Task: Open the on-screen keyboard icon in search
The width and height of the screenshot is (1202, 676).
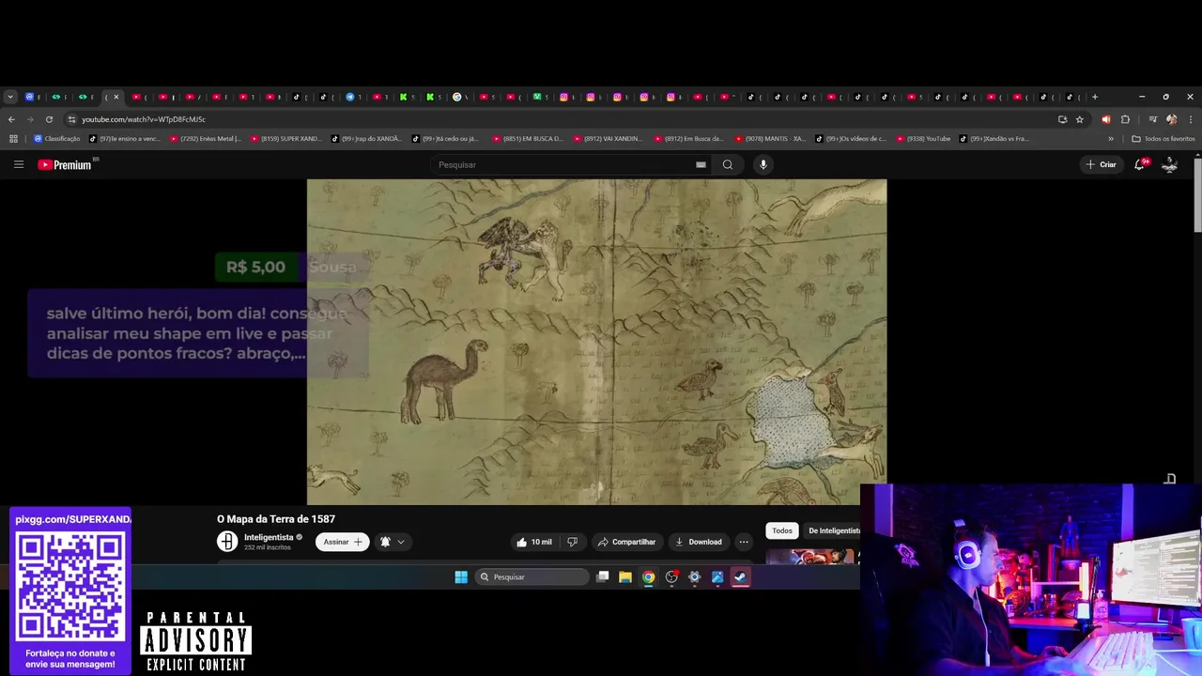Action: point(701,164)
